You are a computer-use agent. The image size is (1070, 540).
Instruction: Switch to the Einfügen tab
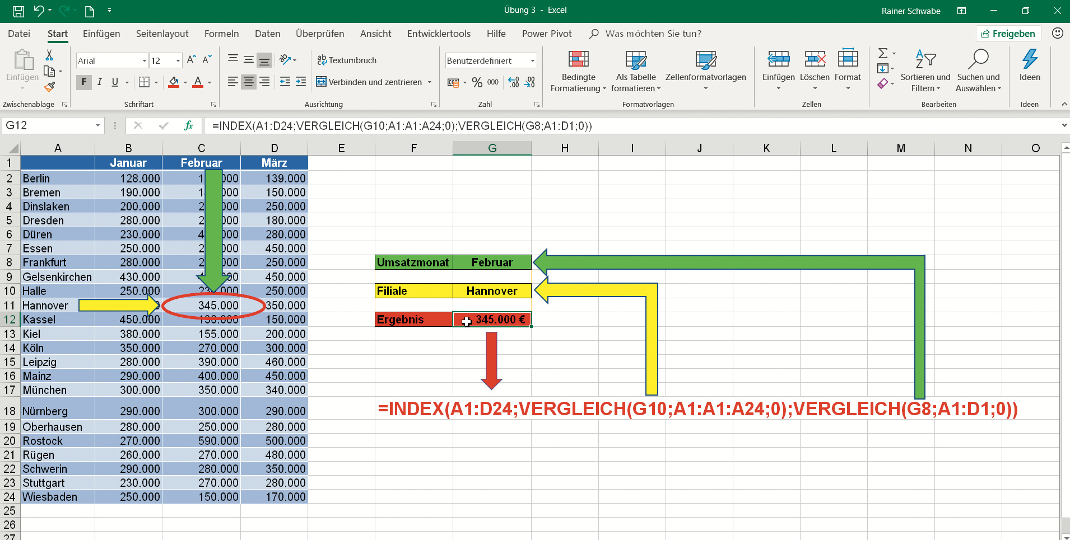tap(101, 34)
